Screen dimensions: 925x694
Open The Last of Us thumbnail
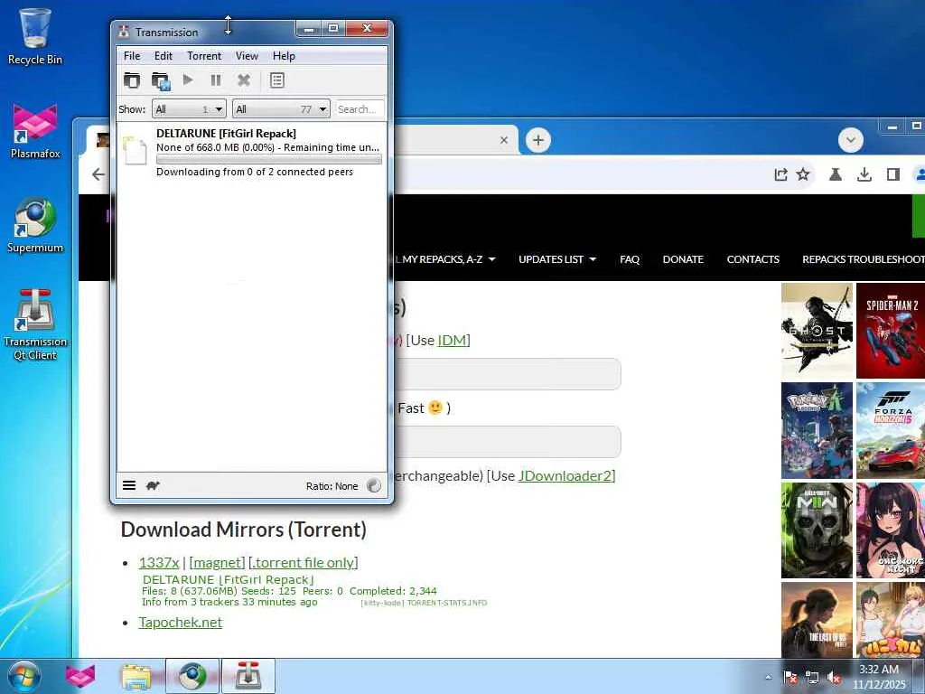(x=817, y=620)
